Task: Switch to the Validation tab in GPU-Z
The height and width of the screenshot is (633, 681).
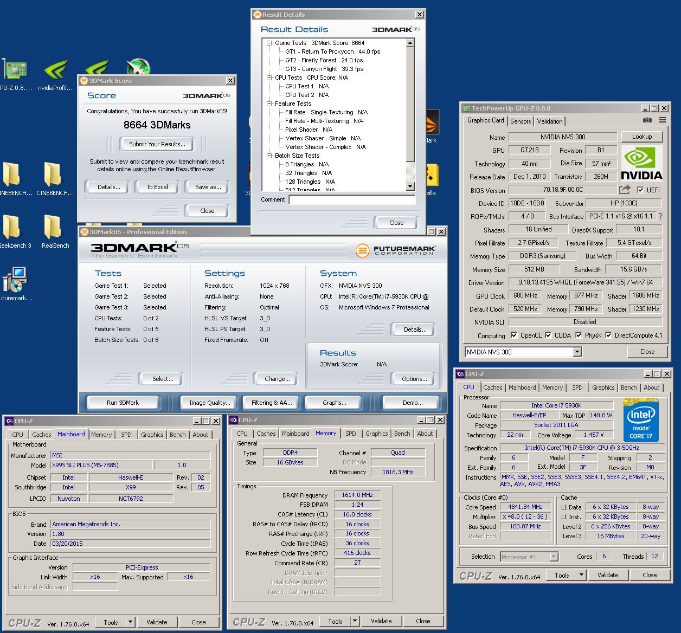Action: [x=550, y=121]
